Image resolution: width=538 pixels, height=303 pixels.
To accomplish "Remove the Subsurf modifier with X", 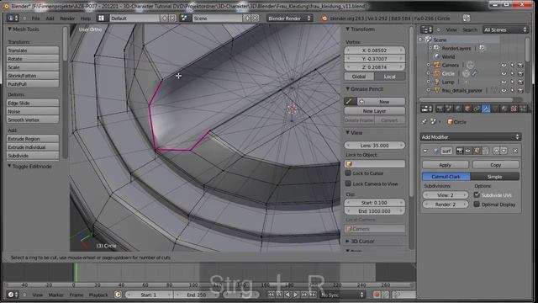I will pyautogui.click(x=515, y=151).
